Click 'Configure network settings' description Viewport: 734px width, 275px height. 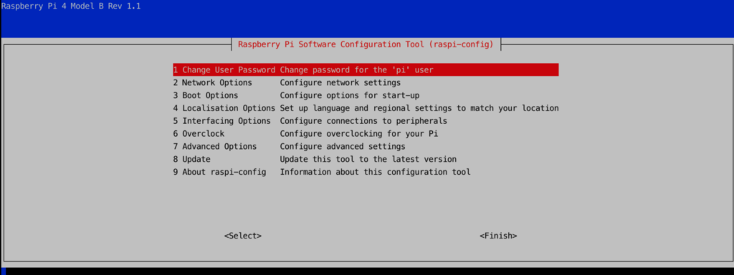point(340,83)
